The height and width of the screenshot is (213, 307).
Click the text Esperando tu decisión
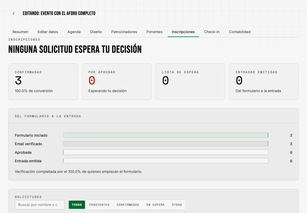107,91
